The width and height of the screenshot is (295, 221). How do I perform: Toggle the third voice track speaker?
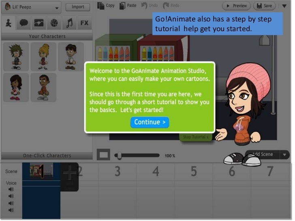(x=11, y=203)
